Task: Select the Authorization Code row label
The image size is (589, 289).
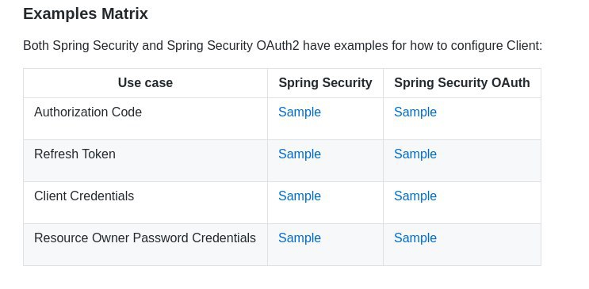Action: 88,112
